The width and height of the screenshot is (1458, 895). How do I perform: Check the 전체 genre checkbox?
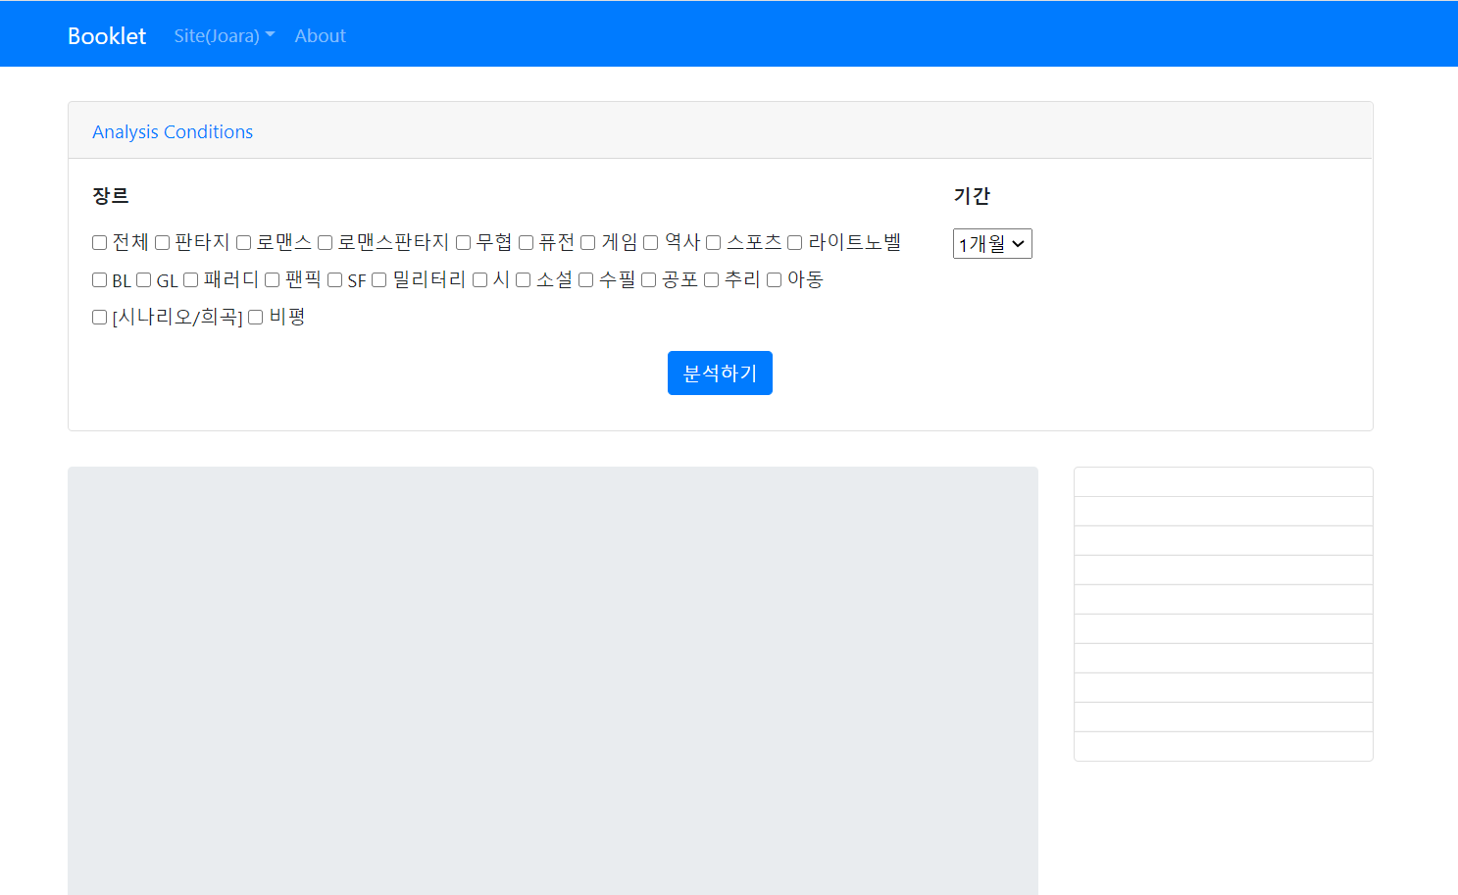pyautogui.click(x=98, y=242)
